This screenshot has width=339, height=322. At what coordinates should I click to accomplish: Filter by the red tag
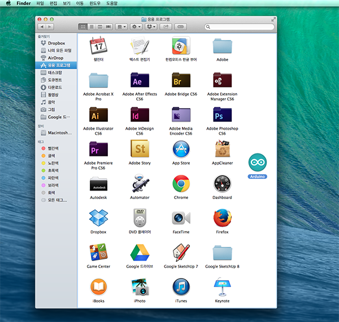click(56, 148)
